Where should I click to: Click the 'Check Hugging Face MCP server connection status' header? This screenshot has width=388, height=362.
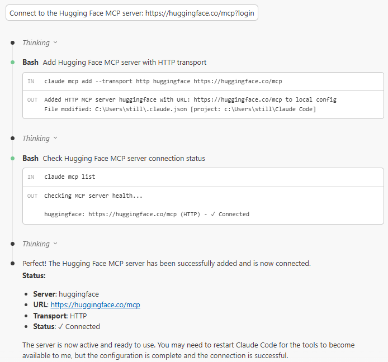pos(124,158)
